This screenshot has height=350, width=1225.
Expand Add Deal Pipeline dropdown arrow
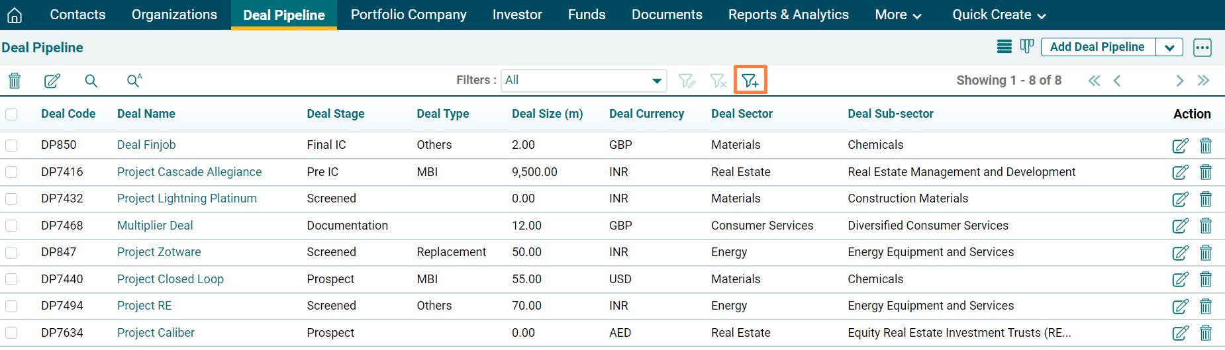pos(1169,47)
